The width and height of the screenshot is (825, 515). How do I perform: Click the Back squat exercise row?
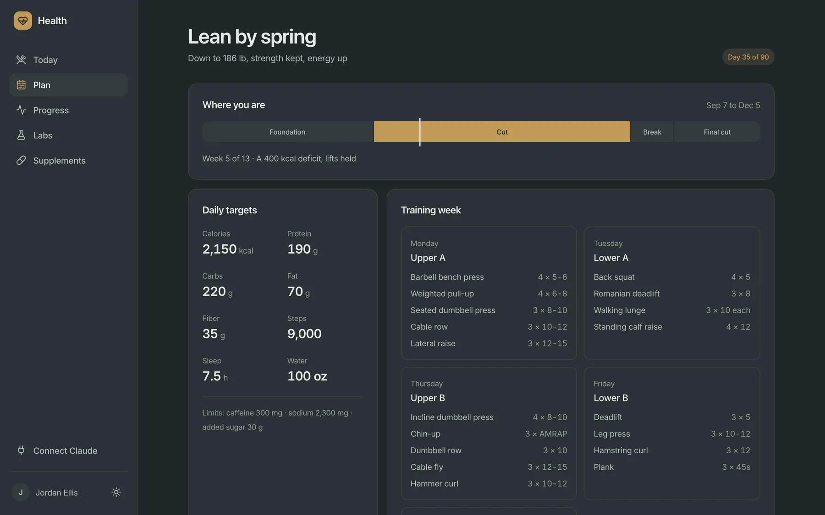tap(672, 277)
